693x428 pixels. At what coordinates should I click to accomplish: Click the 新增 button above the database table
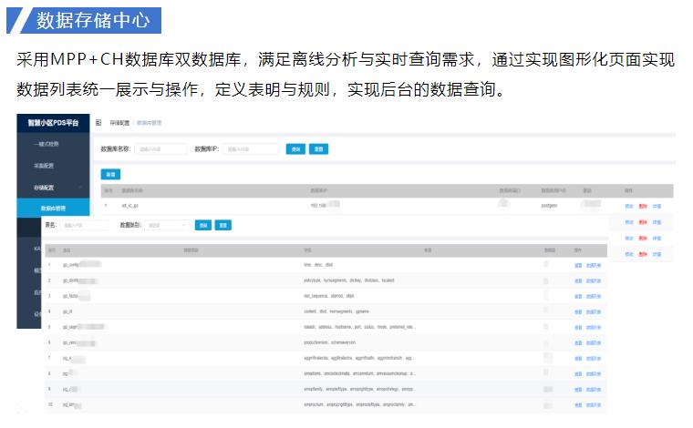click(x=110, y=174)
